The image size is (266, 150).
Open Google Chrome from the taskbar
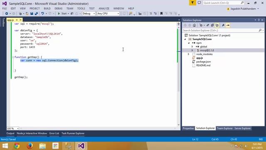point(17,146)
